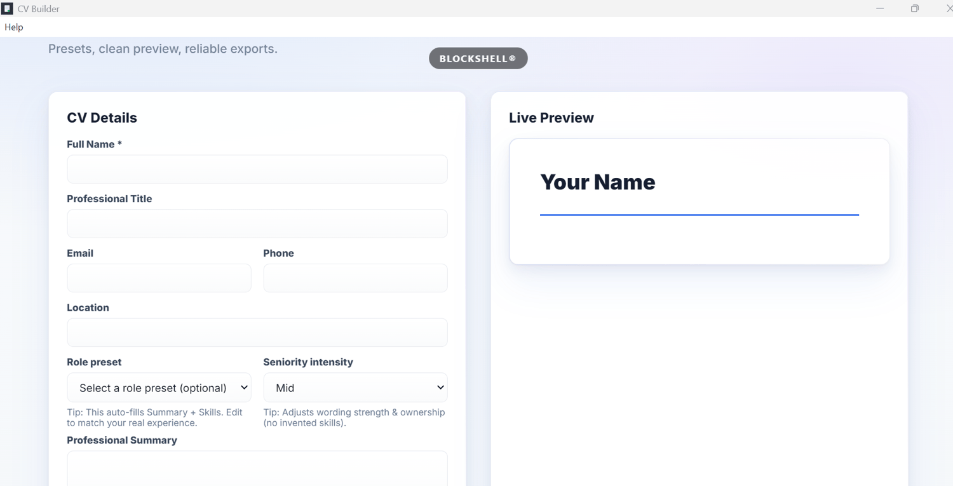Click the "CV Details" section heading
Viewport: 953px width, 486px height.
102,118
